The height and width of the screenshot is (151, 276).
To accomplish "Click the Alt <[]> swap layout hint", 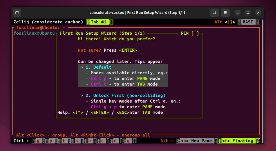I will point(225,22).
